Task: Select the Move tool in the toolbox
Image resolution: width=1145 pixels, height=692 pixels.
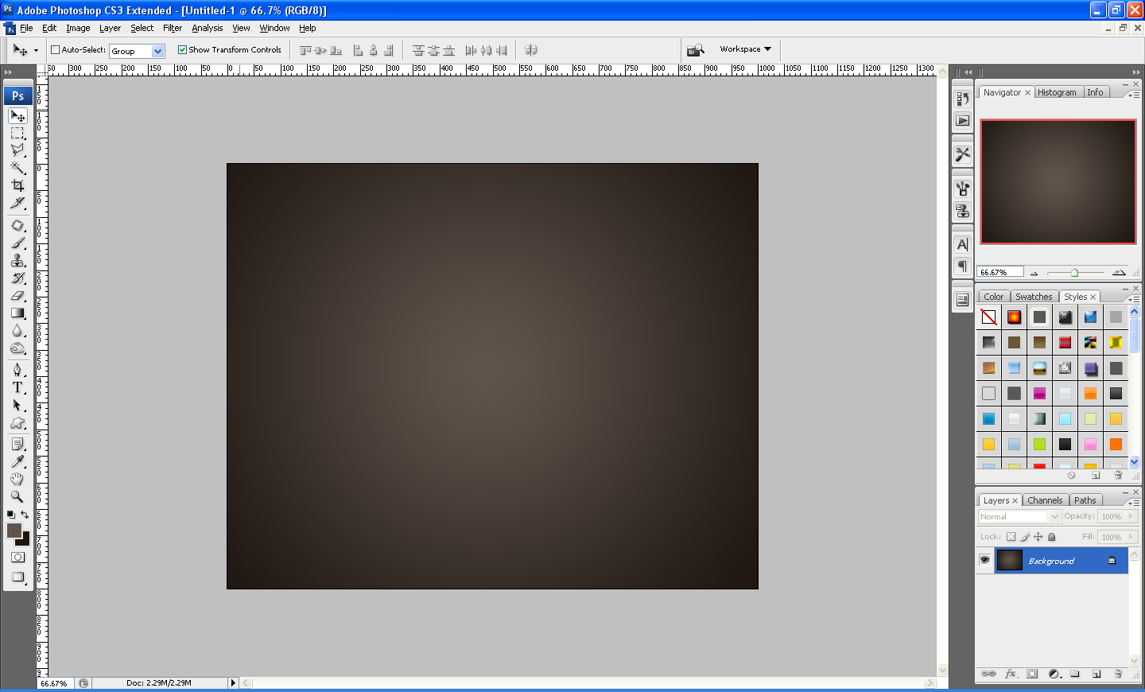Action: [x=17, y=115]
